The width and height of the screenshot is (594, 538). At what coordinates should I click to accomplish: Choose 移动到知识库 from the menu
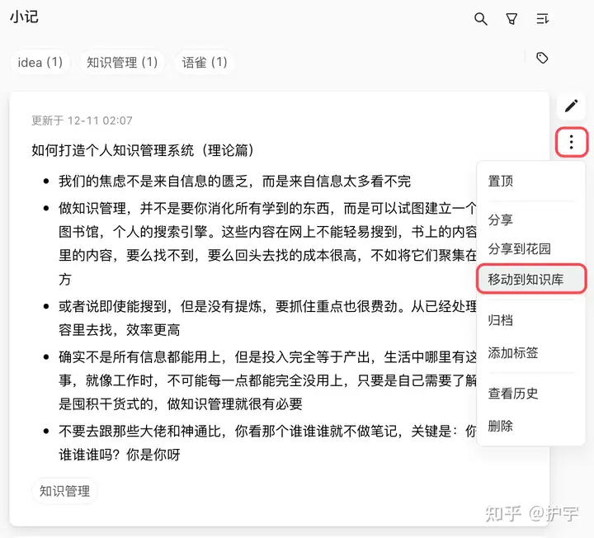(531, 279)
